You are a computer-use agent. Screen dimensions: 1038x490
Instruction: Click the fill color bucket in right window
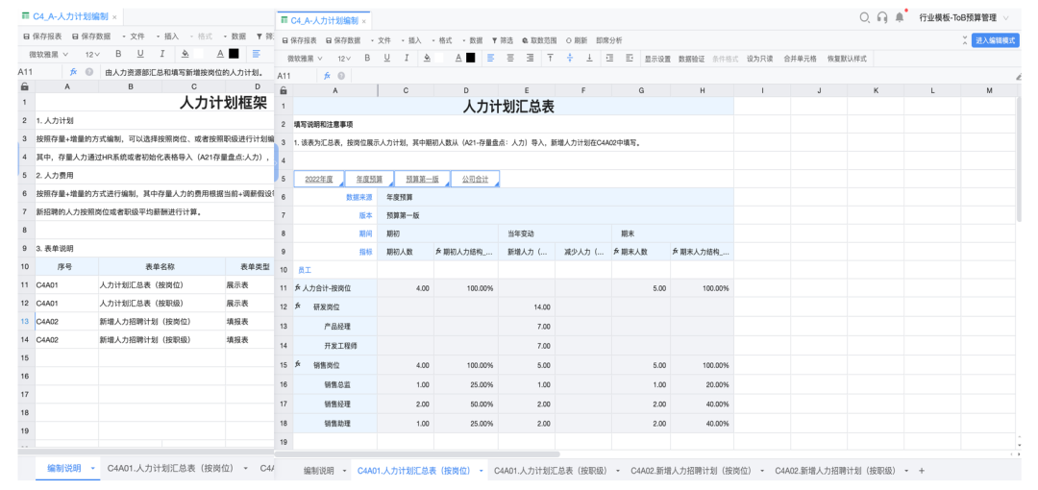pos(429,59)
